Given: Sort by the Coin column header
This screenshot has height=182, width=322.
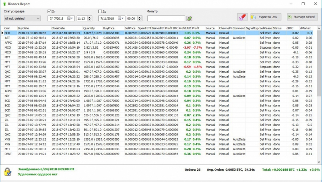Looking at the screenshot, I should coord(10,28).
